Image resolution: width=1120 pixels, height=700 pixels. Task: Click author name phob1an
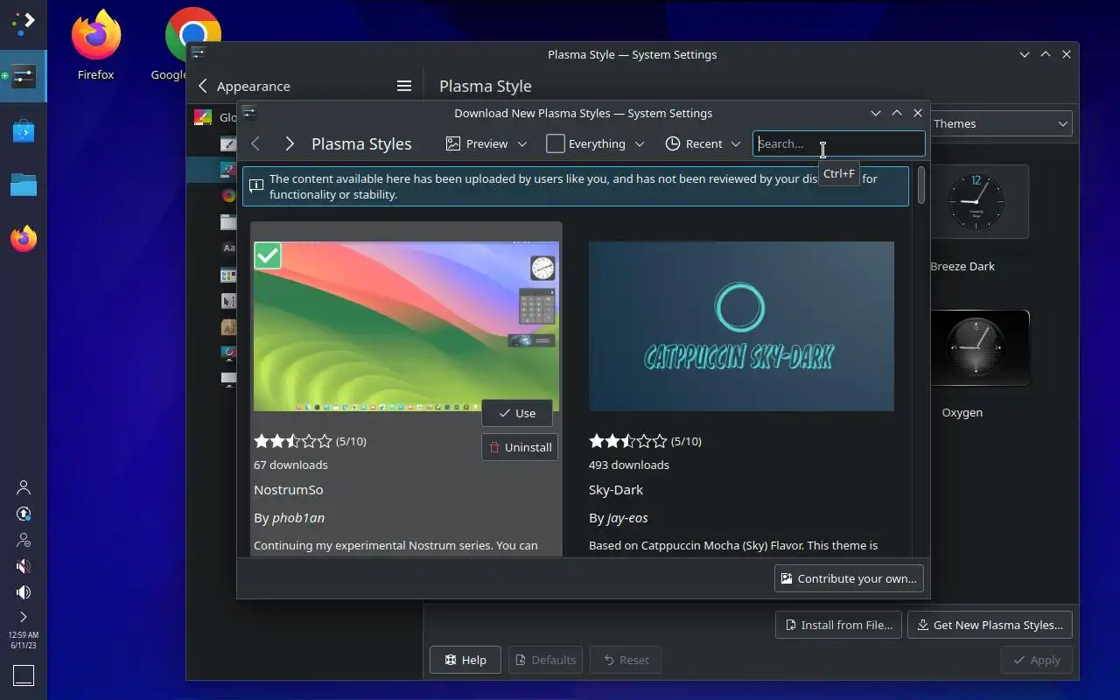click(x=298, y=517)
